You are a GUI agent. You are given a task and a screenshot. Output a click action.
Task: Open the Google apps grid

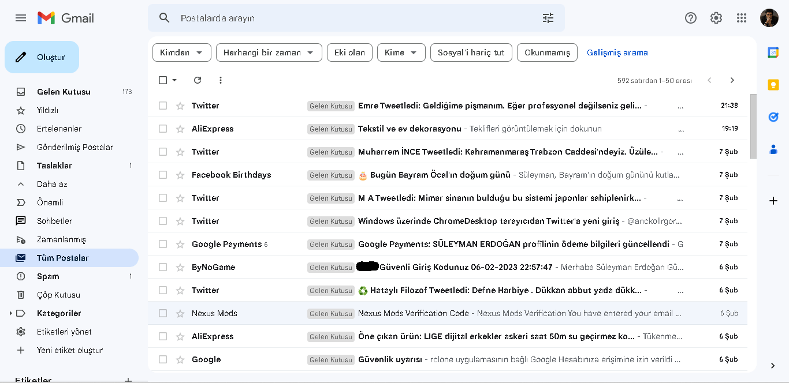click(x=742, y=18)
